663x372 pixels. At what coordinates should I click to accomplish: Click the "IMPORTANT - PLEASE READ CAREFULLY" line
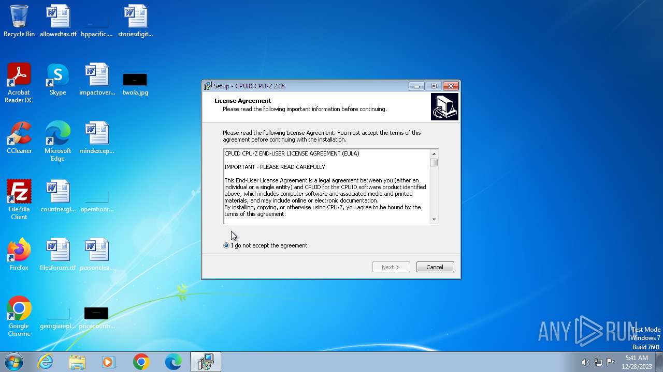(275, 167)
